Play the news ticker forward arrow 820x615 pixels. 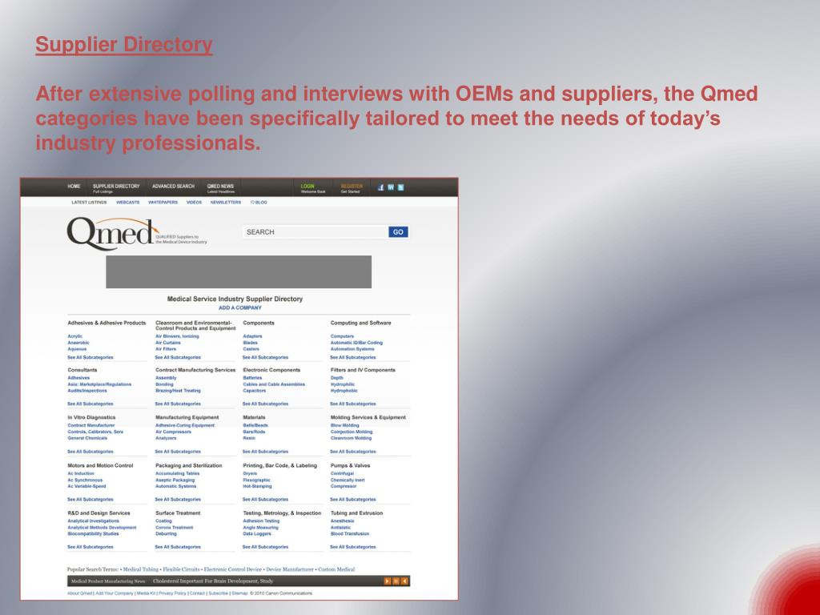pos(388,581)
